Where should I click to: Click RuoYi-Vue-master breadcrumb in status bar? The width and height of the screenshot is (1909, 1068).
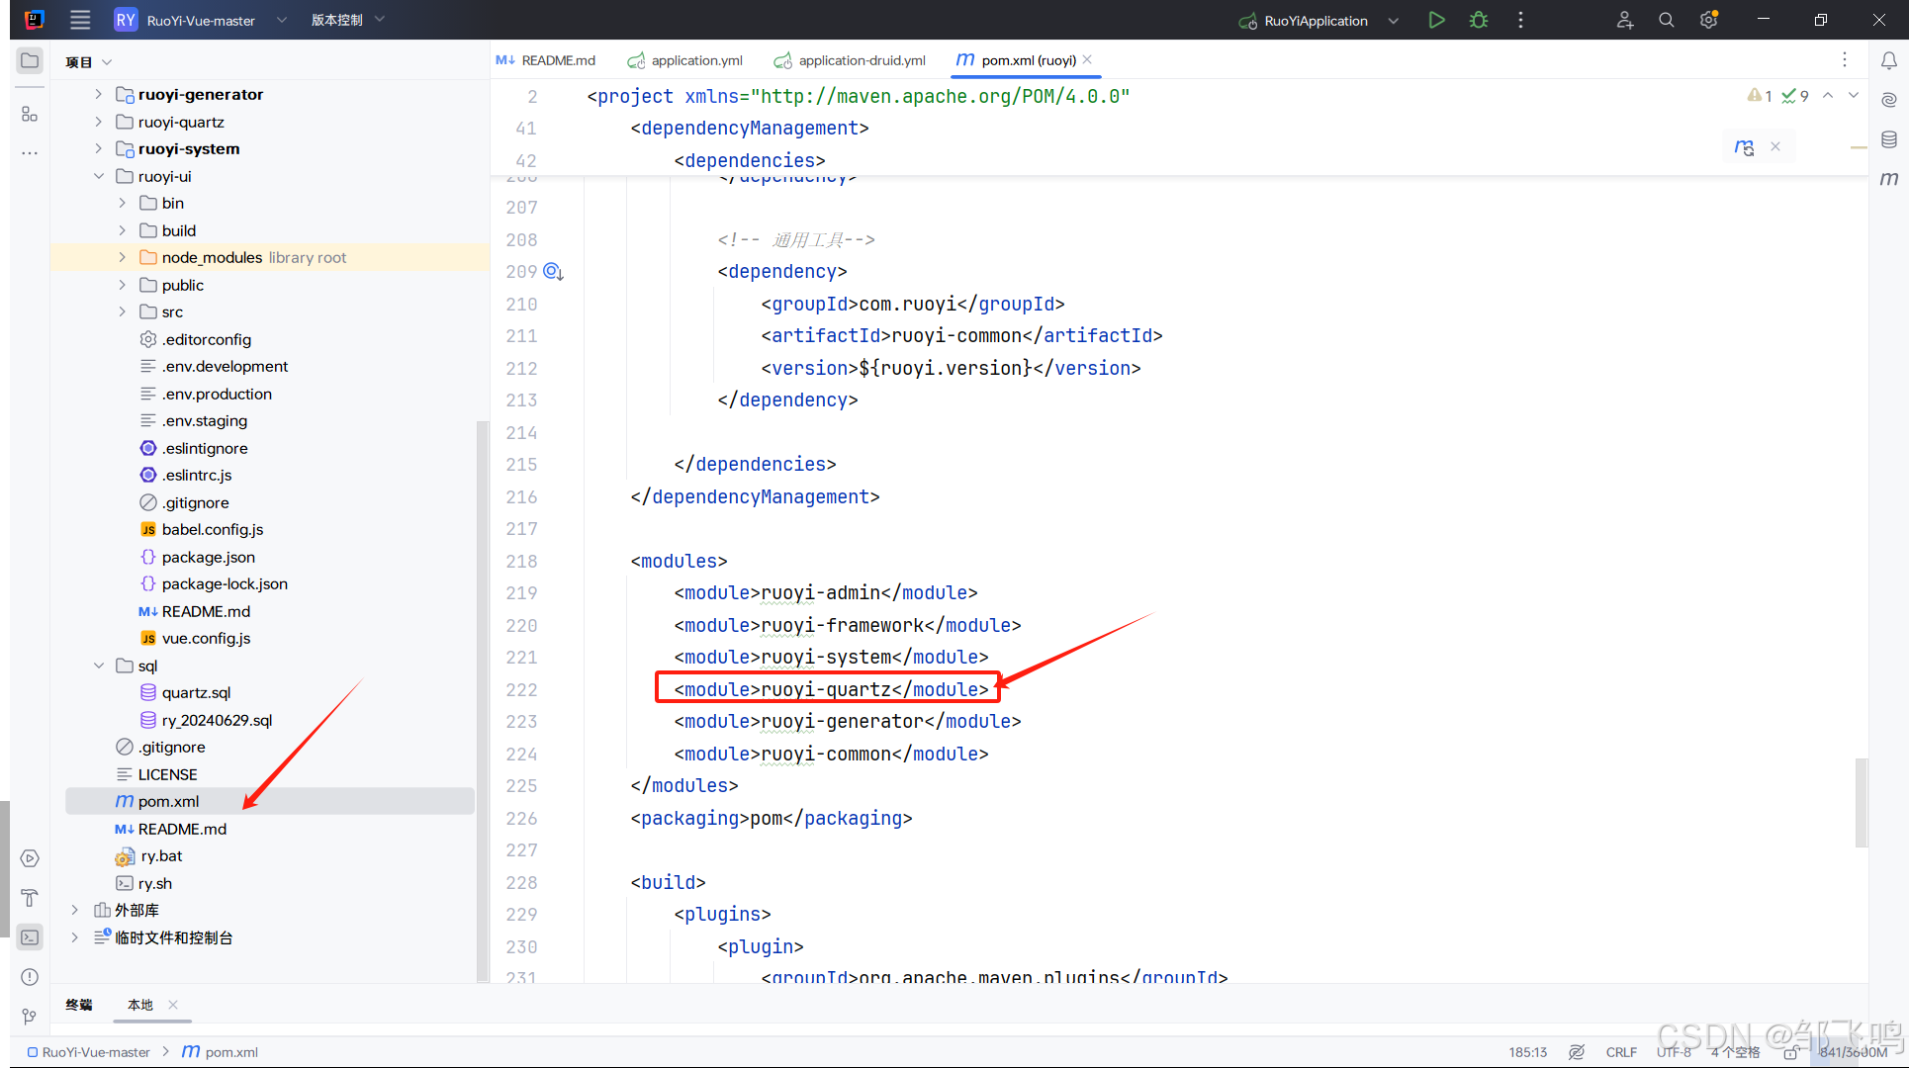(x=89, y=1052)
